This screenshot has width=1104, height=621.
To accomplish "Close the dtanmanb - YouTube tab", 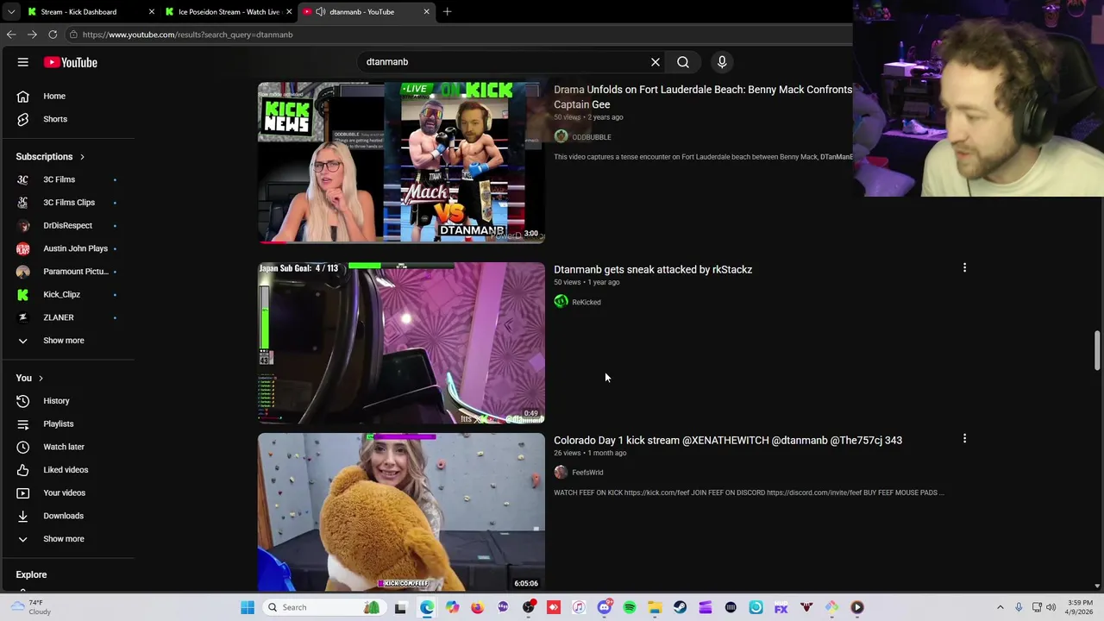I will tap(426, 12).
